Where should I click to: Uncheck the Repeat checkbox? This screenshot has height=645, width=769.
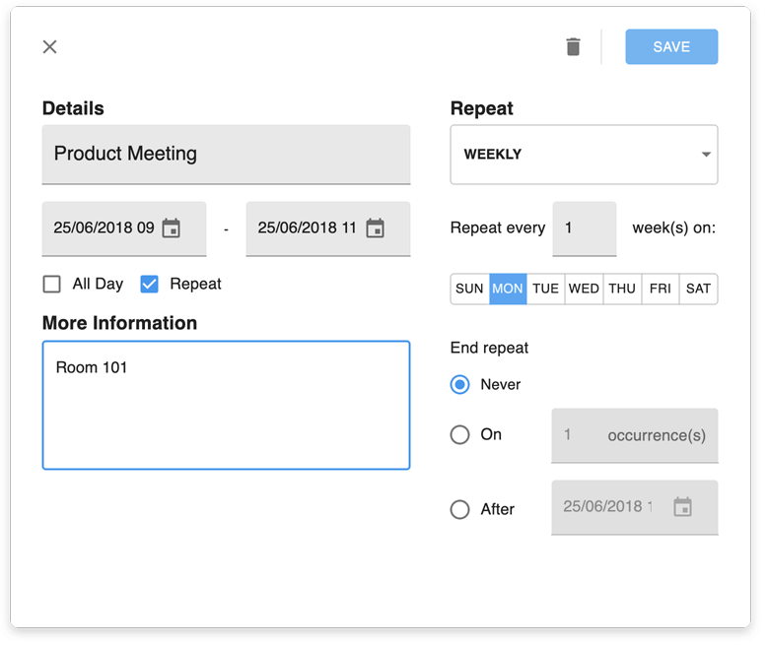150,285
